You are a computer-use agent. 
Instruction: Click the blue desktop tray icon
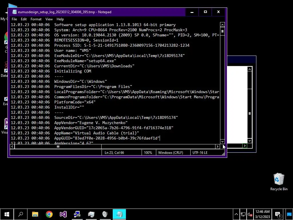tap(289, 214)
